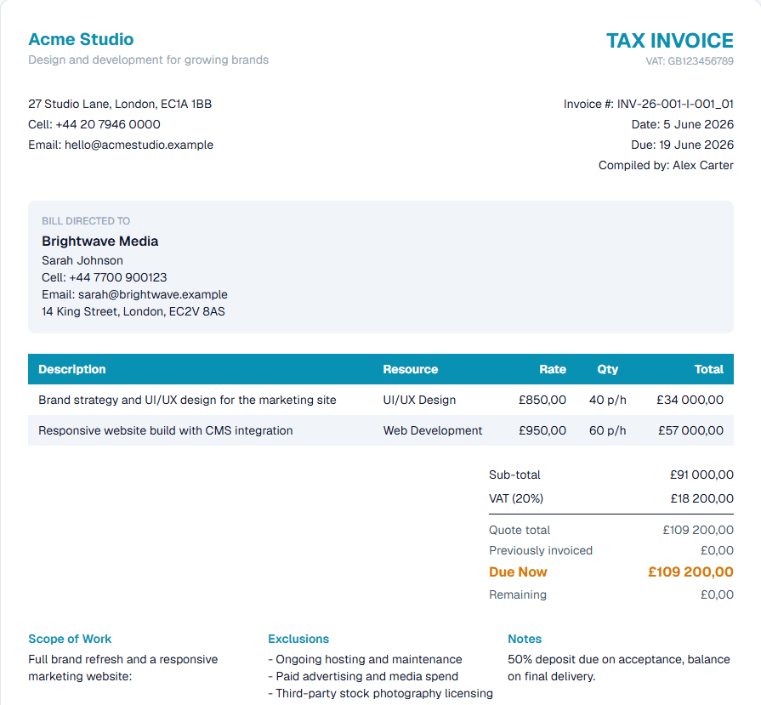
Task: Select client address 14 King Street, London
Action: click(133, 311)
